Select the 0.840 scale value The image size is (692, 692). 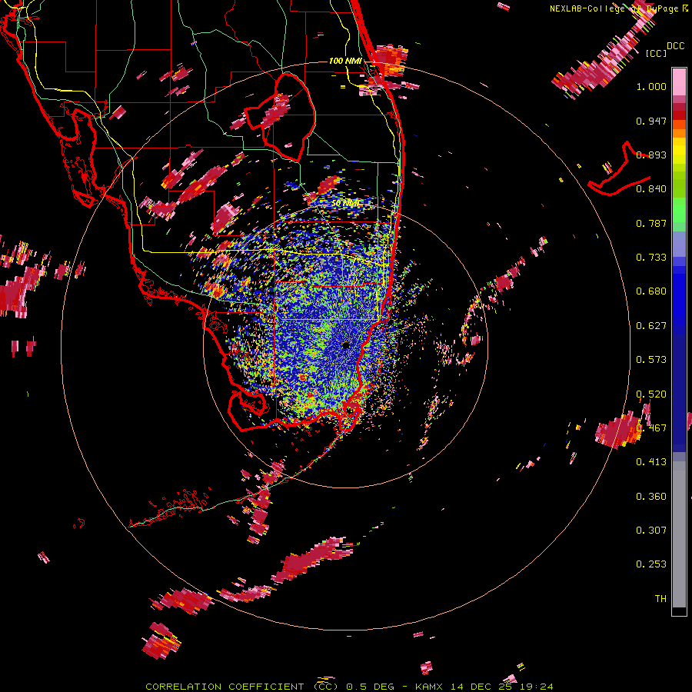pyautogui.click(x=651, y=189)
